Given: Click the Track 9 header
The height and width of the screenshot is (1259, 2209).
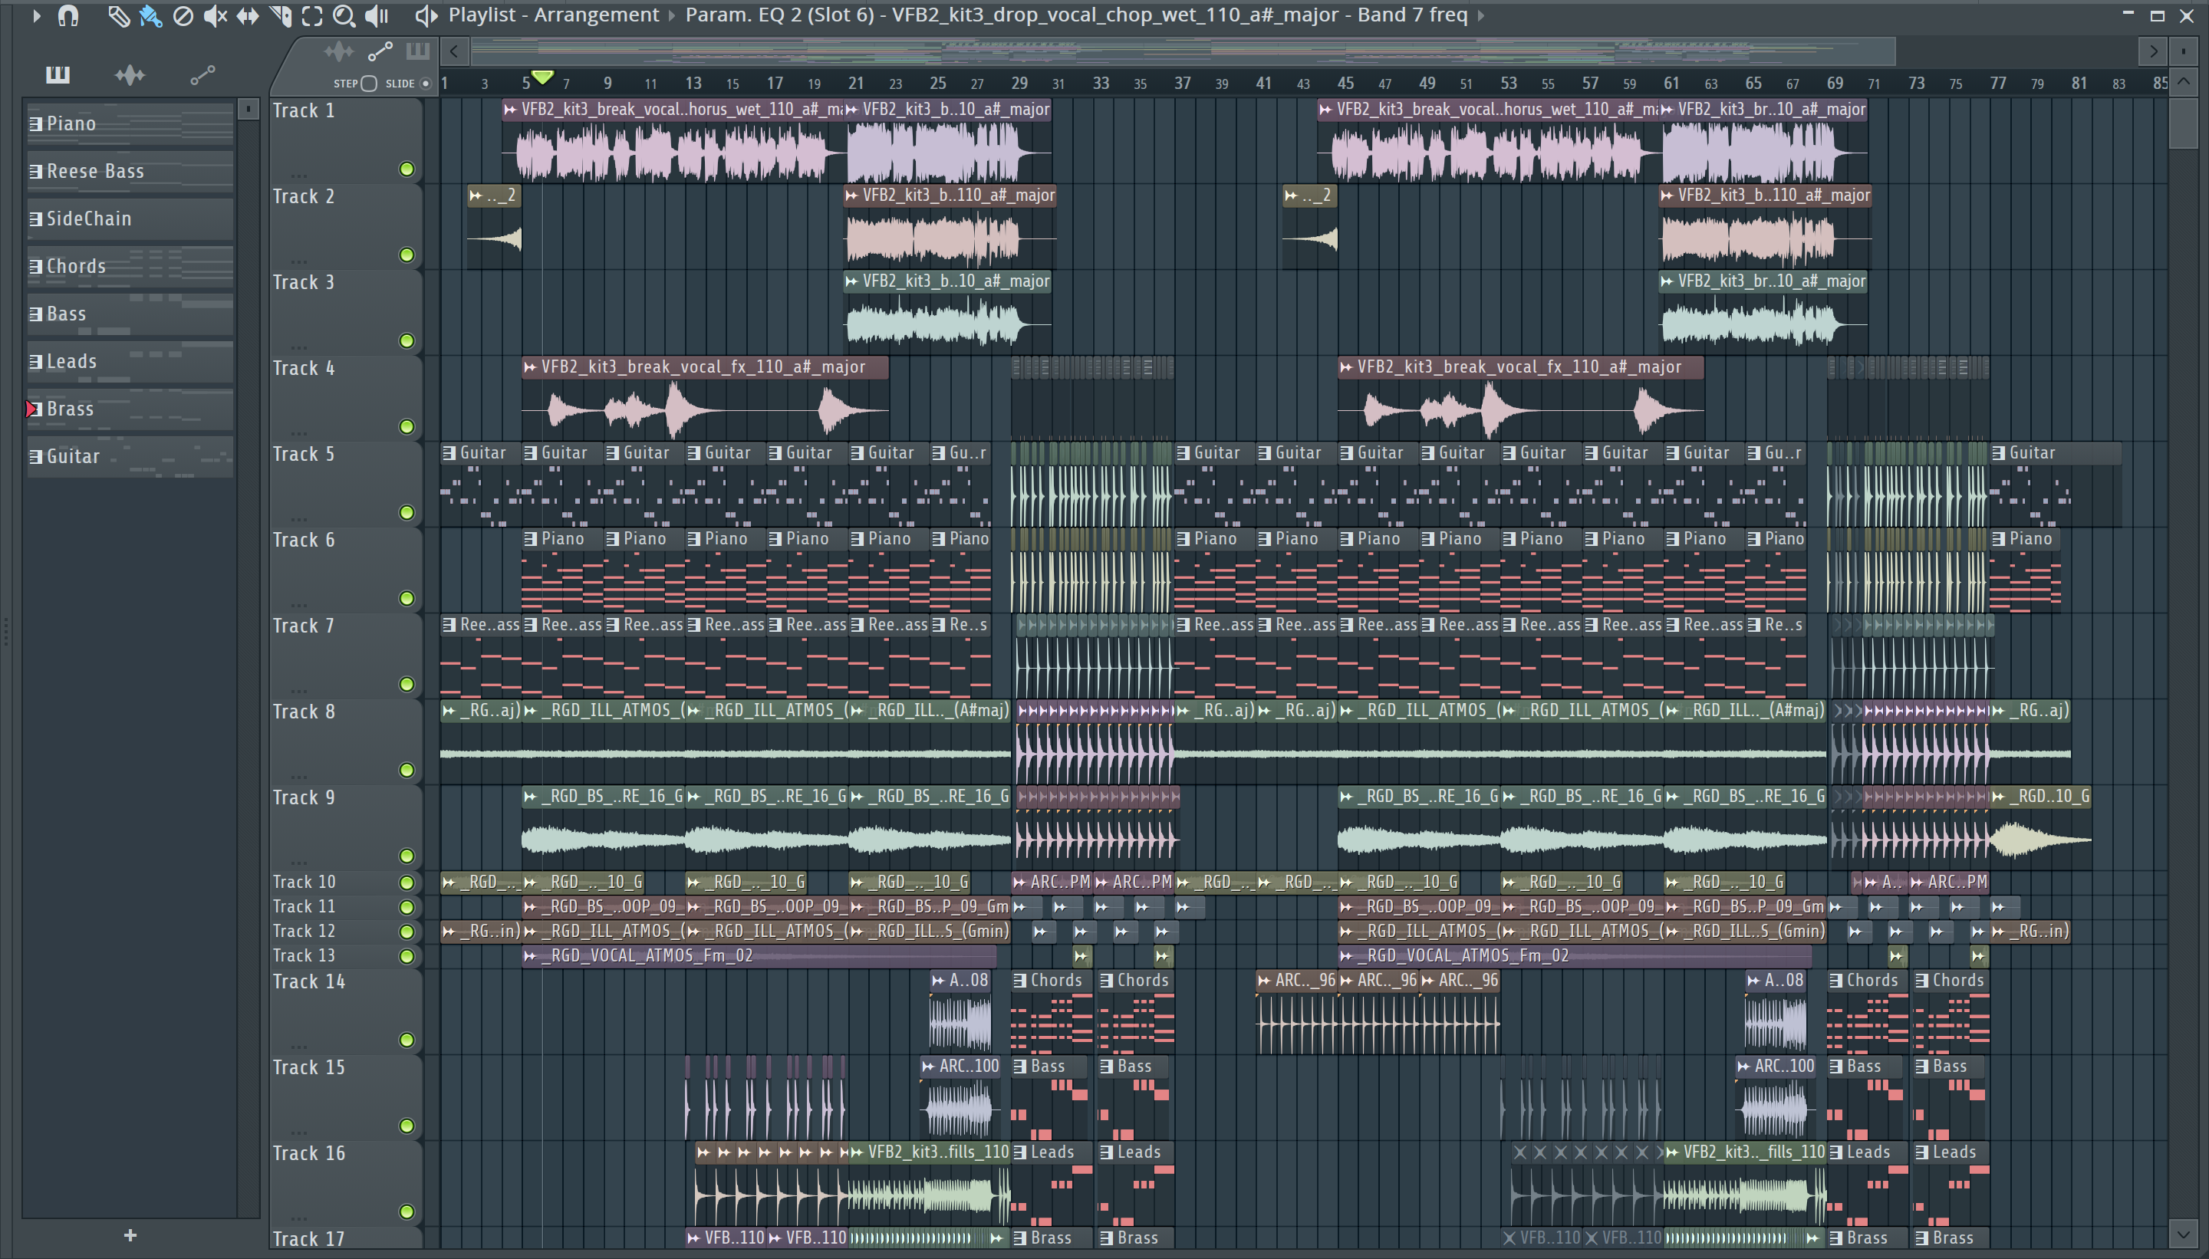Looking at the screenshot, I should pyautogui.click(x=345, y=827).
